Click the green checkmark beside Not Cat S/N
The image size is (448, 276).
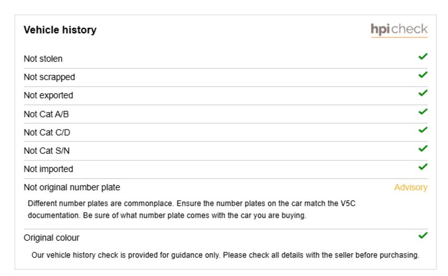pos(423,149)
